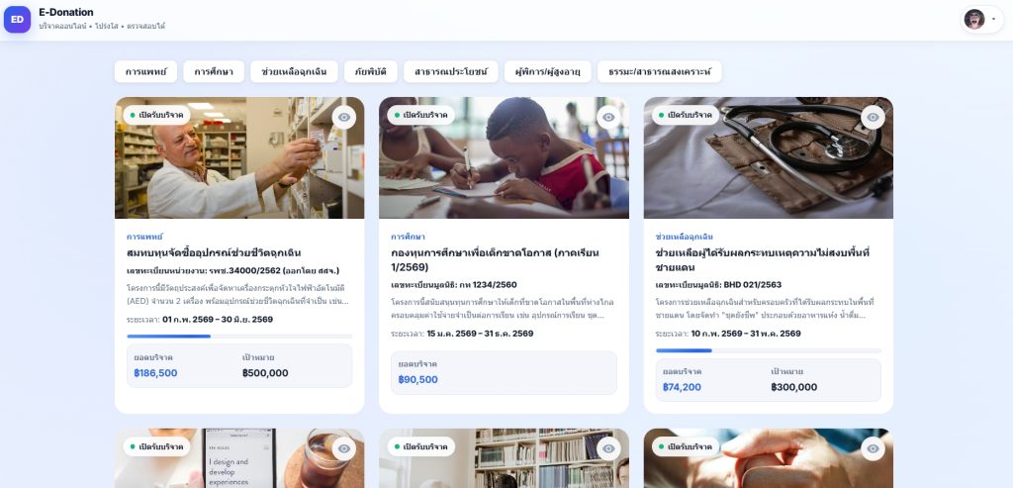Click the eye icon on the bookshelf card
The height and width of the screenshot is (488, 1013).
point(608,448)
